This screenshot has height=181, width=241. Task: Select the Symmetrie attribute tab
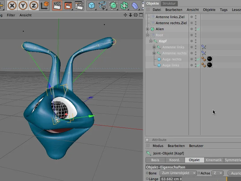233,160
